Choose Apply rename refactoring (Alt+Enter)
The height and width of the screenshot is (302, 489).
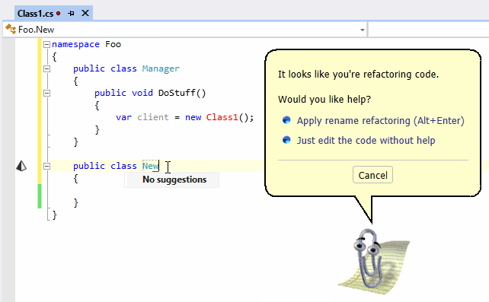click(x=380, y=120)
